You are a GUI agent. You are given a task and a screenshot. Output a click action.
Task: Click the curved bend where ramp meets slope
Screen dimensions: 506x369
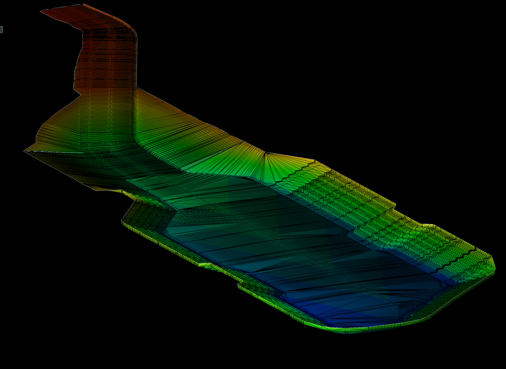[137, 141]
